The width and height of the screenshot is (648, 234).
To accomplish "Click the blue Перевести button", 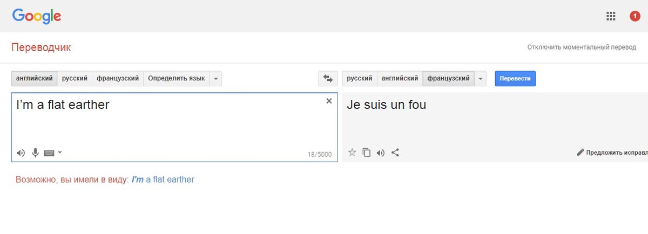I will (x=515, y=78).
